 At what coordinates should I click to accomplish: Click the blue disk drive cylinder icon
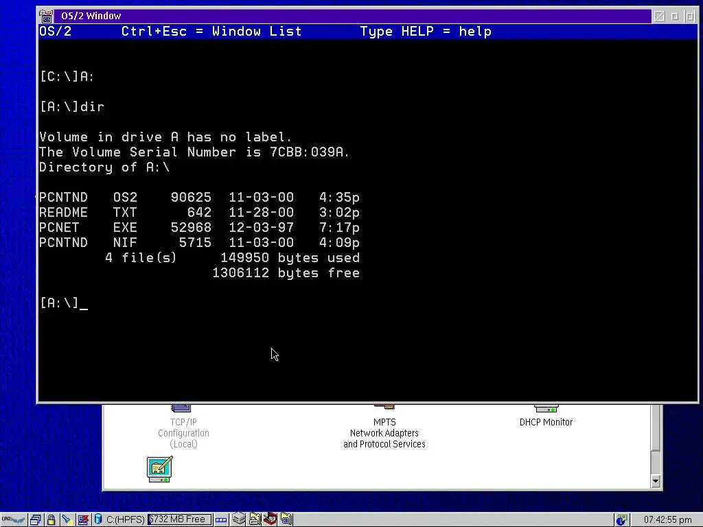point(97,519)
